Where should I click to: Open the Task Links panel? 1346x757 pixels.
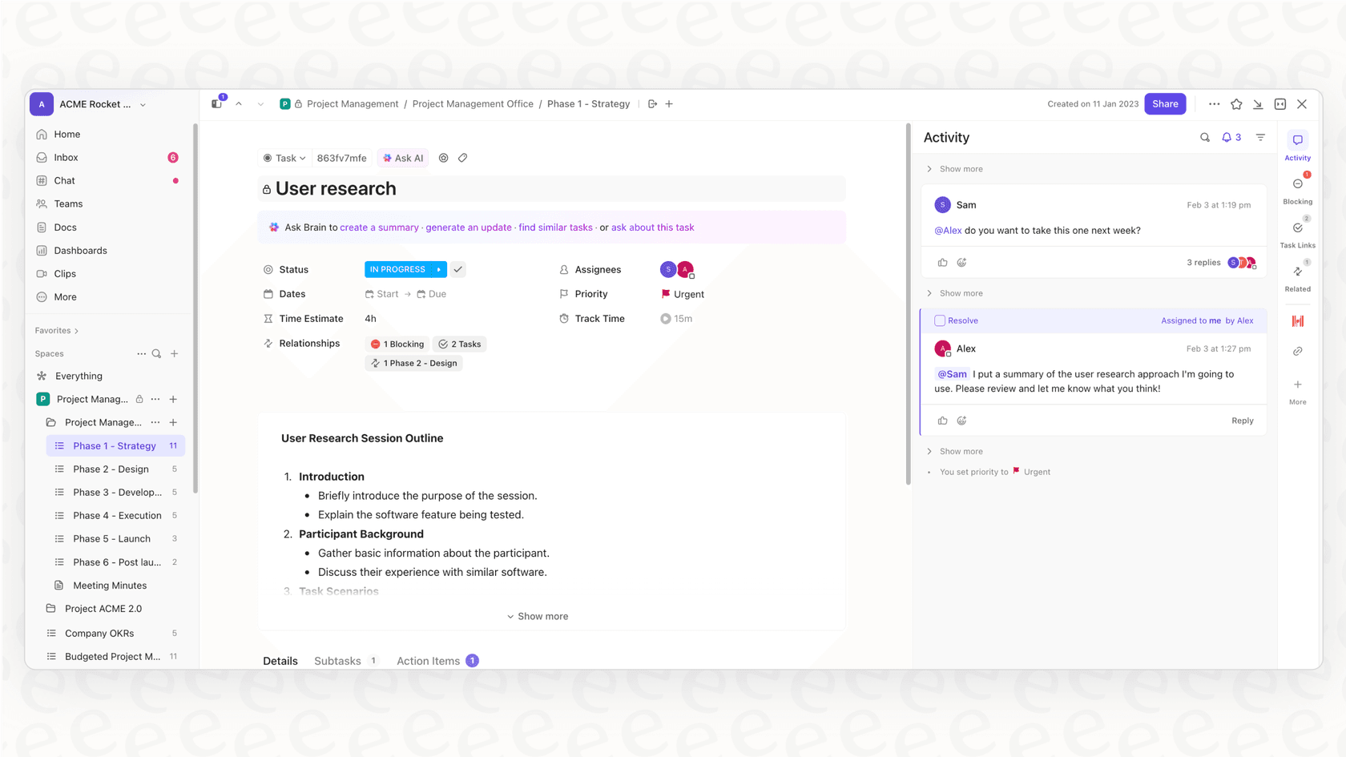[x=1297, y=232]
